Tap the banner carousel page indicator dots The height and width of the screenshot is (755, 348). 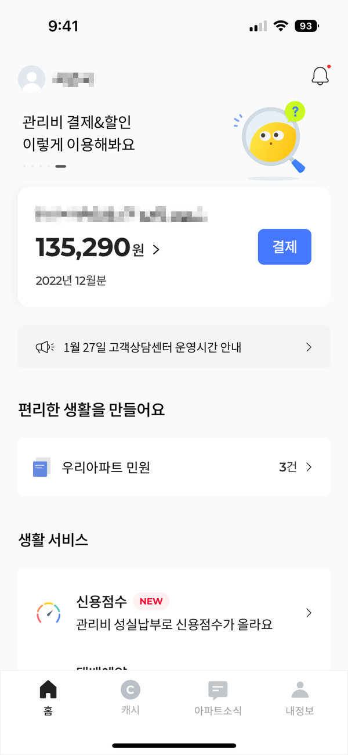[x=45, y=166]
